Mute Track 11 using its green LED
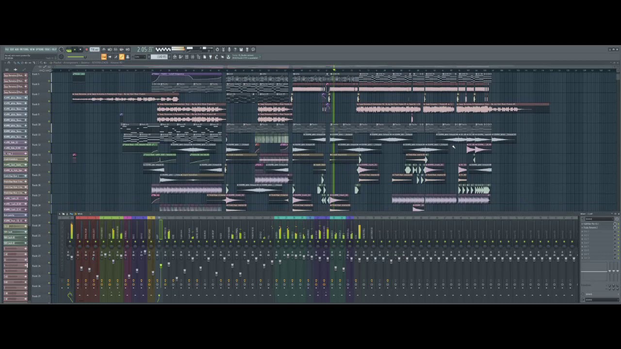The width and height of the screenshot is (621, 349). (49, 142)
